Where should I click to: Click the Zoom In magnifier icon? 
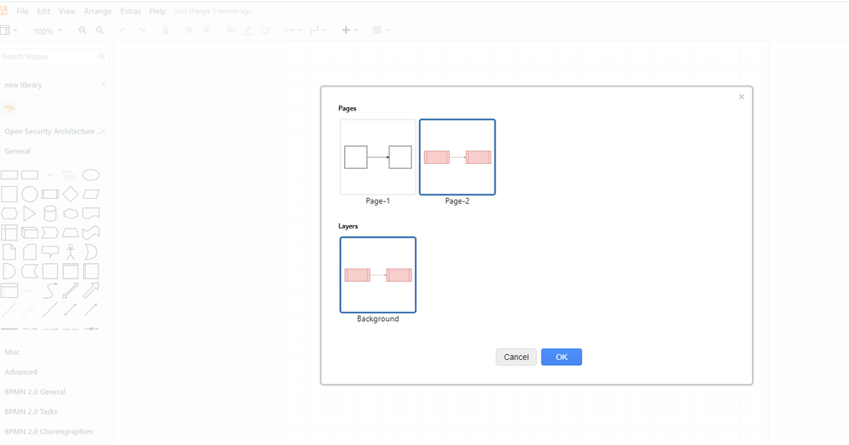coord(82,31)
